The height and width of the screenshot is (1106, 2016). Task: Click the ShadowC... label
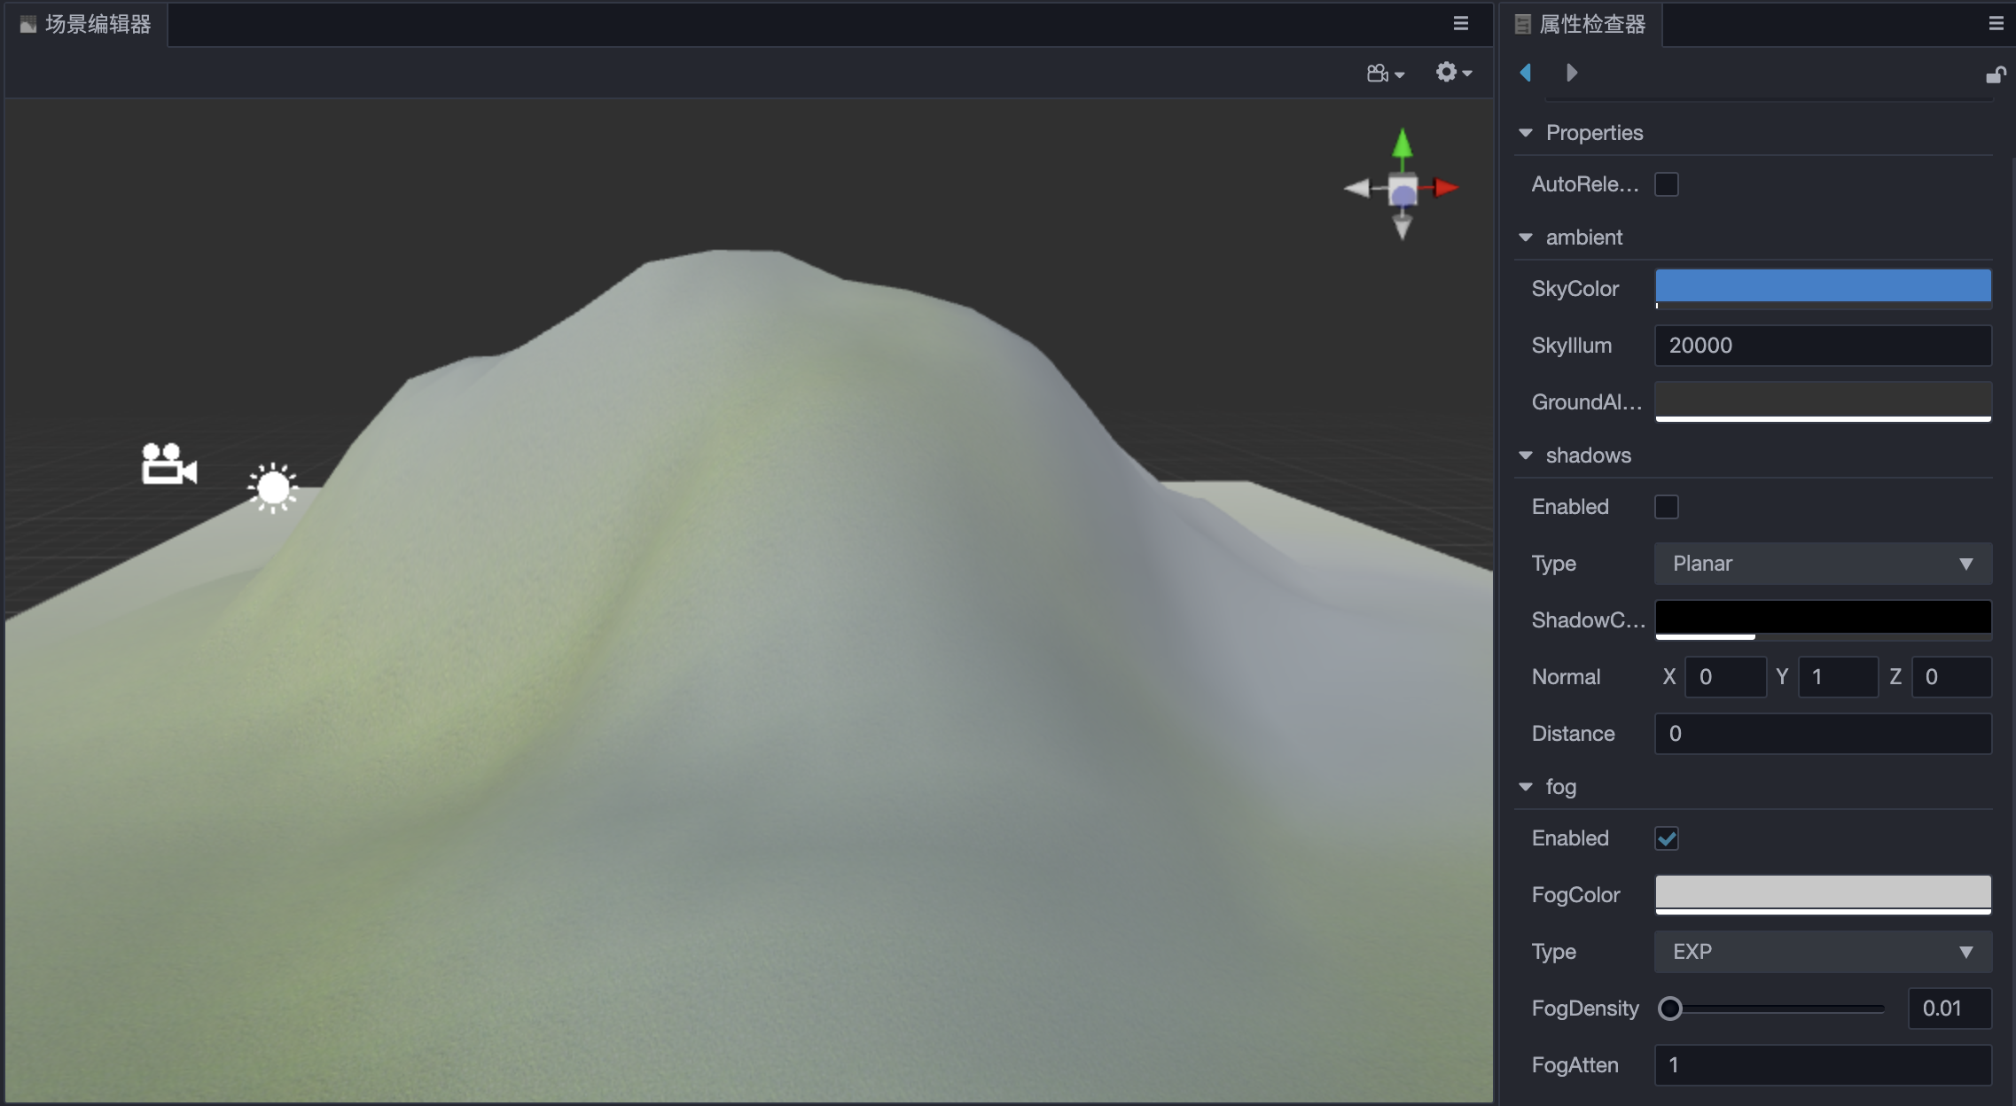[x=1588, y=620]
